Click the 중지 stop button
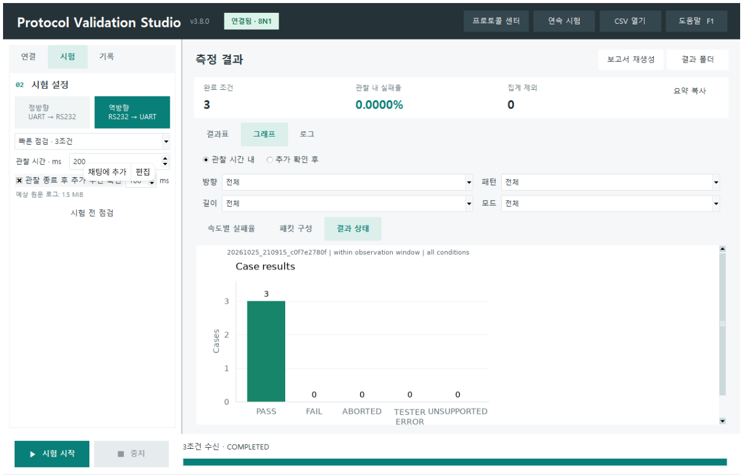This screenshot has height=475, width=745. [131, 454]
